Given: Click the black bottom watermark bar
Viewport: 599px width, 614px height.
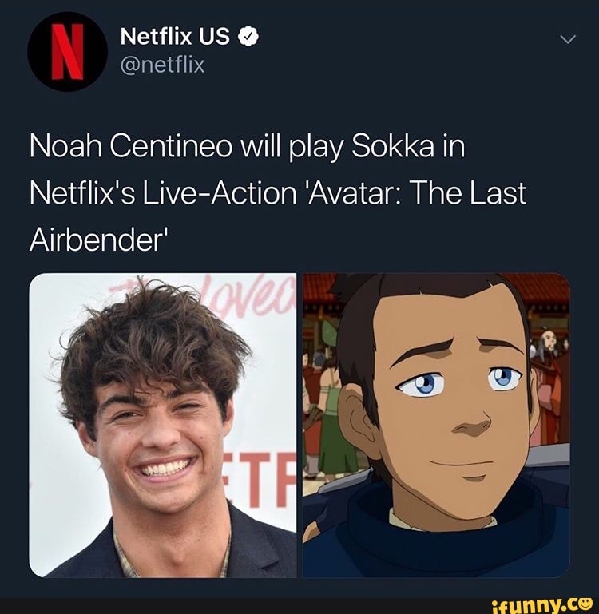Looking at the screenshot, I should [x=299, y=606].
